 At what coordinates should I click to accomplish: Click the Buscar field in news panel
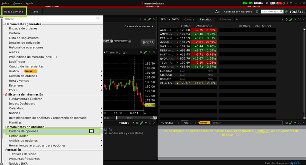246,123
